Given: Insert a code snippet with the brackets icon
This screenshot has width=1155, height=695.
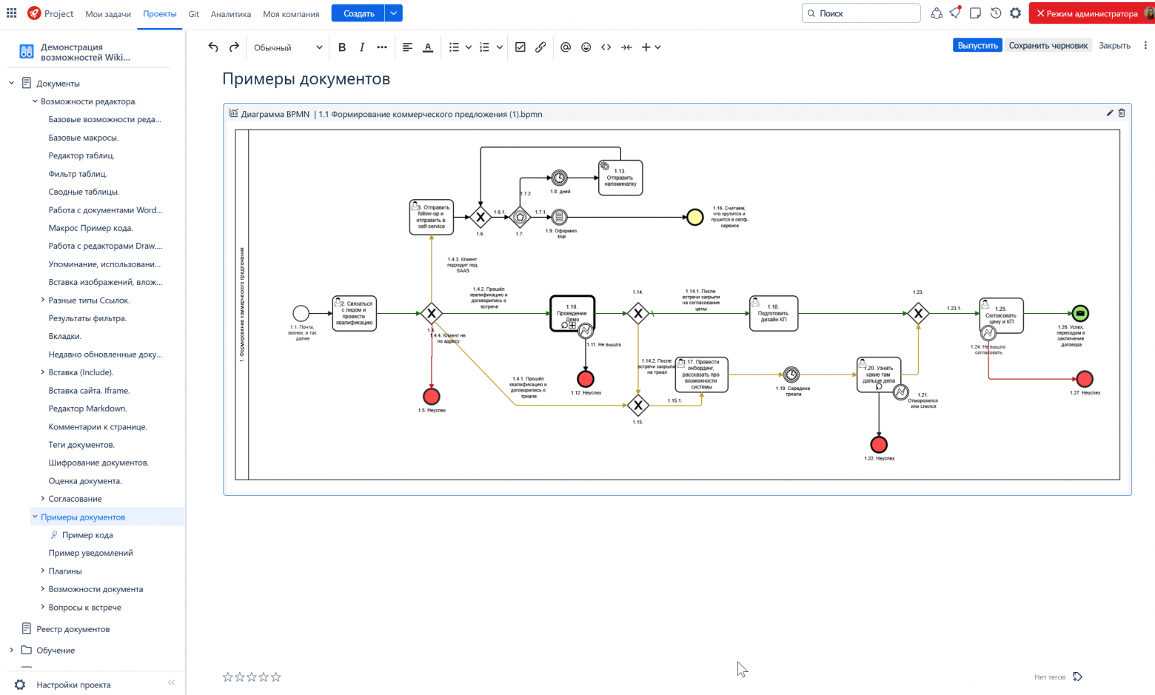Looking at the screenshot, I should 606,47.
